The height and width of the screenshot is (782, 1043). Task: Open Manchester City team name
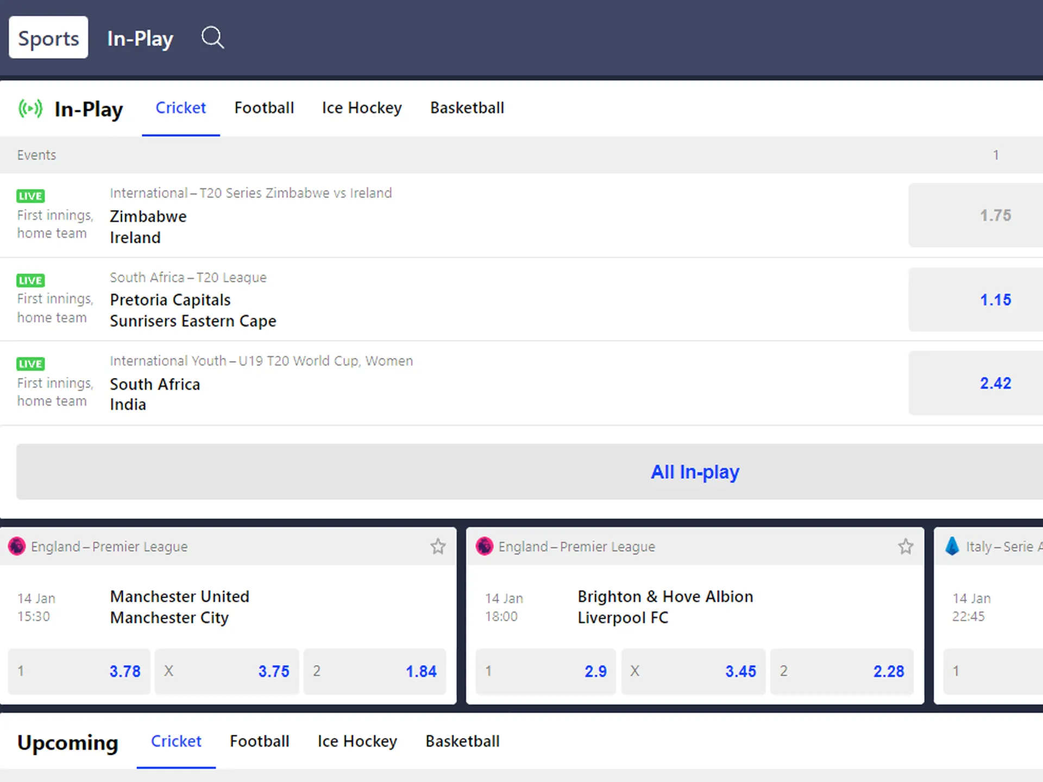click(x=169, y=617)
